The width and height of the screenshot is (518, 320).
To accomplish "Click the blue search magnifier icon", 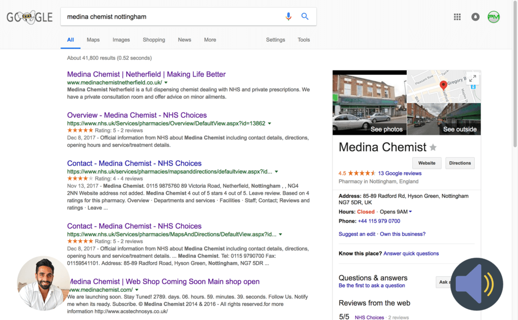I will tap(305, 16).
